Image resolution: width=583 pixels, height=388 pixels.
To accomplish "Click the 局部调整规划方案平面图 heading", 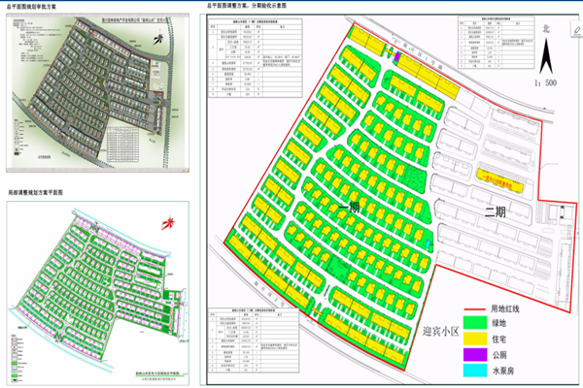I will [x=41, y=193].
